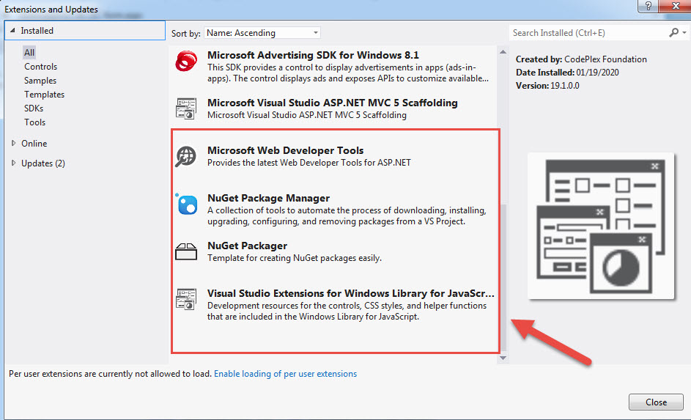This screenshot has height=420, width=691.
Task: Click the Created by: CodePlex Foundation text
Action: 581,59
